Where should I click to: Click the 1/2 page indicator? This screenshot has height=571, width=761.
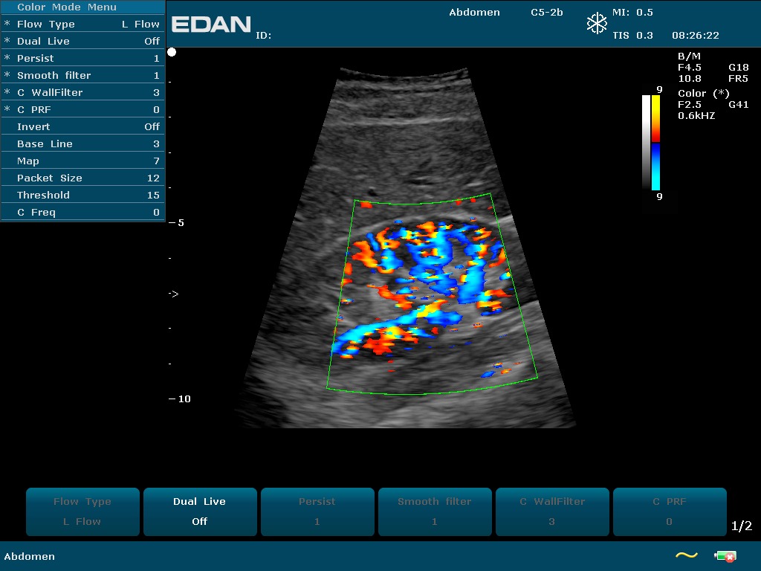742,526
